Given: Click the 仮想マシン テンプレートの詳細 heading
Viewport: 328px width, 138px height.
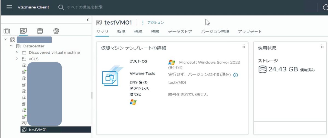Looking at the screenshot, I should (x=134, y=48).
